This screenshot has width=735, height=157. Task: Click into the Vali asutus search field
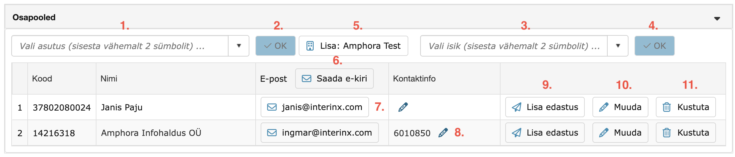tap(119, 46)
